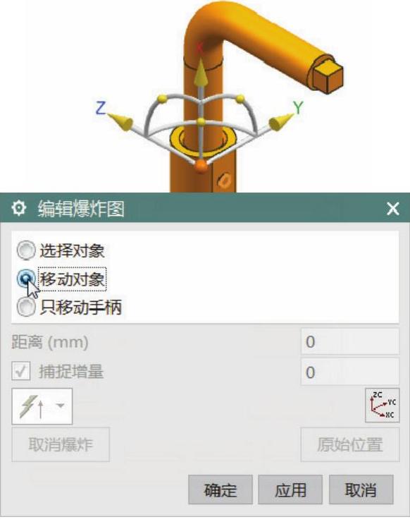Enable the 只移动手柄 radio option
Viewport: 410px width, 529px height.
[26, 307]
